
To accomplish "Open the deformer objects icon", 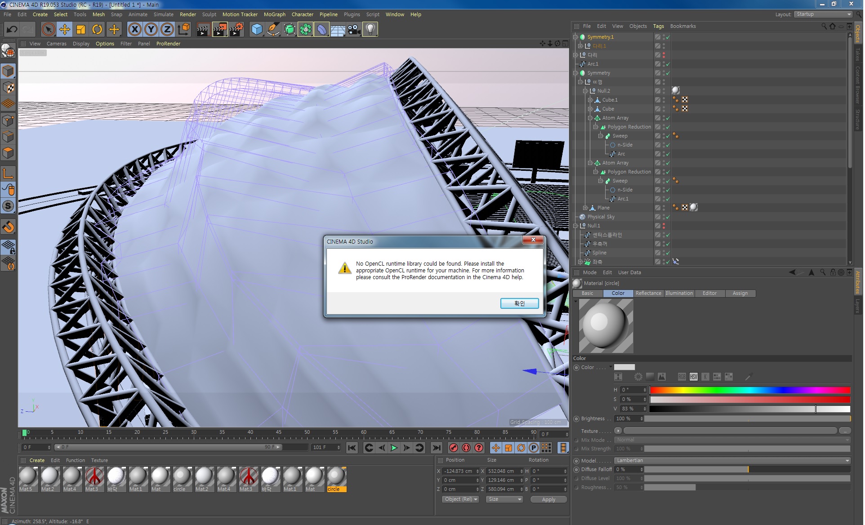I will 321,30.
